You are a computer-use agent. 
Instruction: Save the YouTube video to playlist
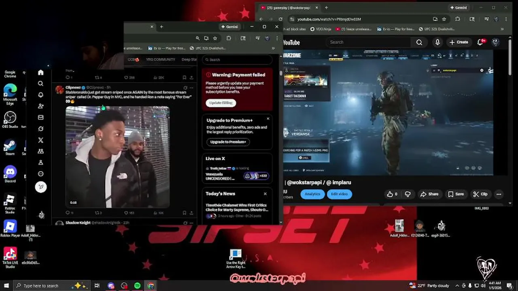(x=456, y=194)
